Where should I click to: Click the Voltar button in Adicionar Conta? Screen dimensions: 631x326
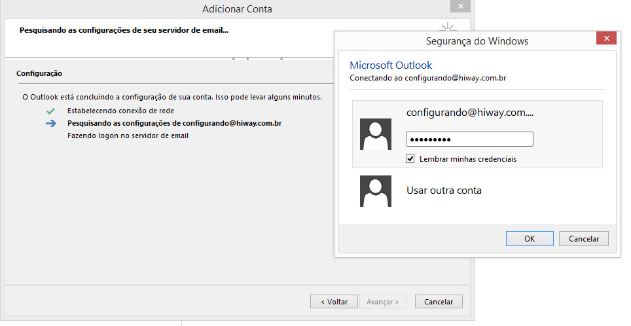pos(334,301)
